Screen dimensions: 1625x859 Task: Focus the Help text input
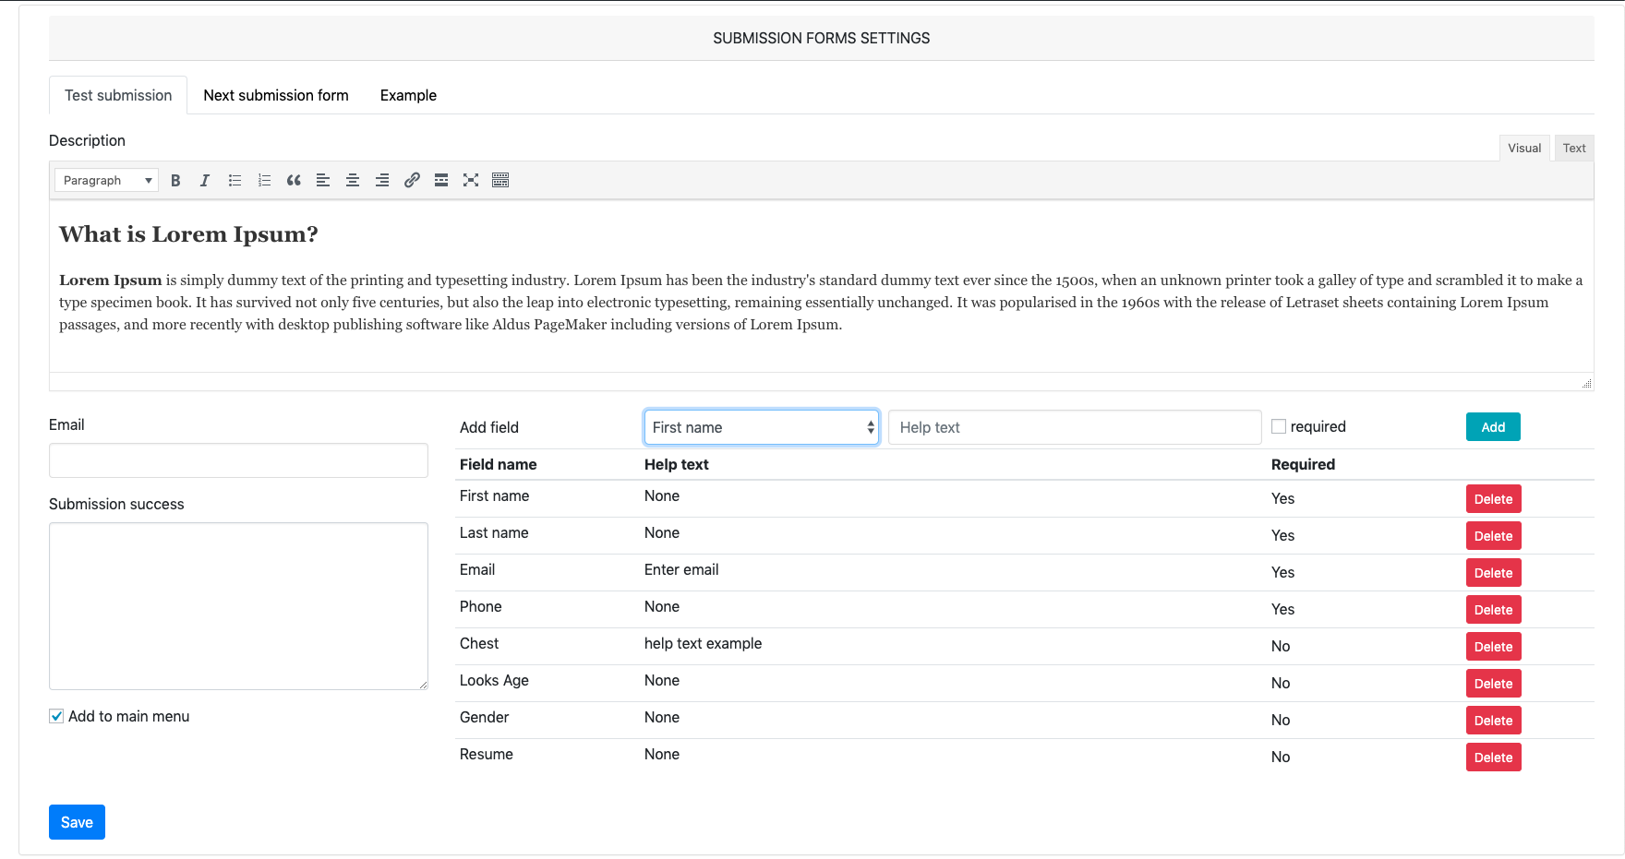1075,427
